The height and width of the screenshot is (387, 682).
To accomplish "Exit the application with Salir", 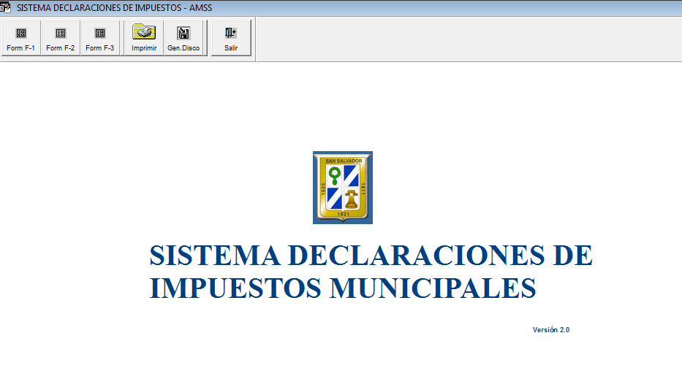I will 231,38.
